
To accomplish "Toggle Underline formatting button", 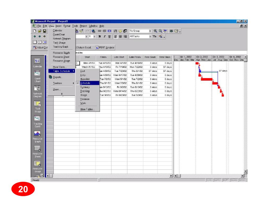I will point(110,36).
